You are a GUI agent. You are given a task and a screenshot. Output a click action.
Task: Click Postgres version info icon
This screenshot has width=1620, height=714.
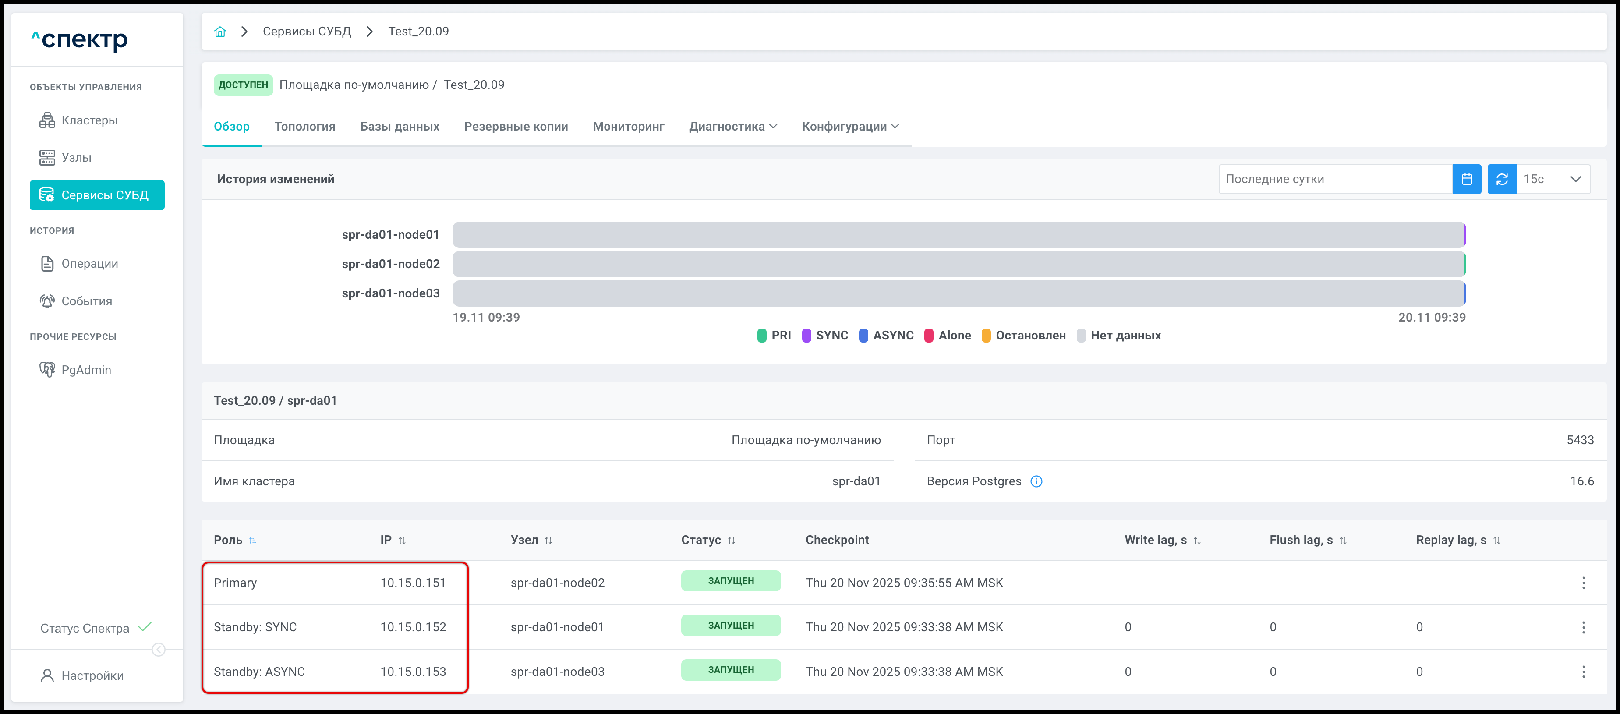pyautogui.click(x=1036, y=481)
